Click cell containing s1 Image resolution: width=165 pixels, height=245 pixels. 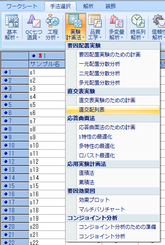47,72
